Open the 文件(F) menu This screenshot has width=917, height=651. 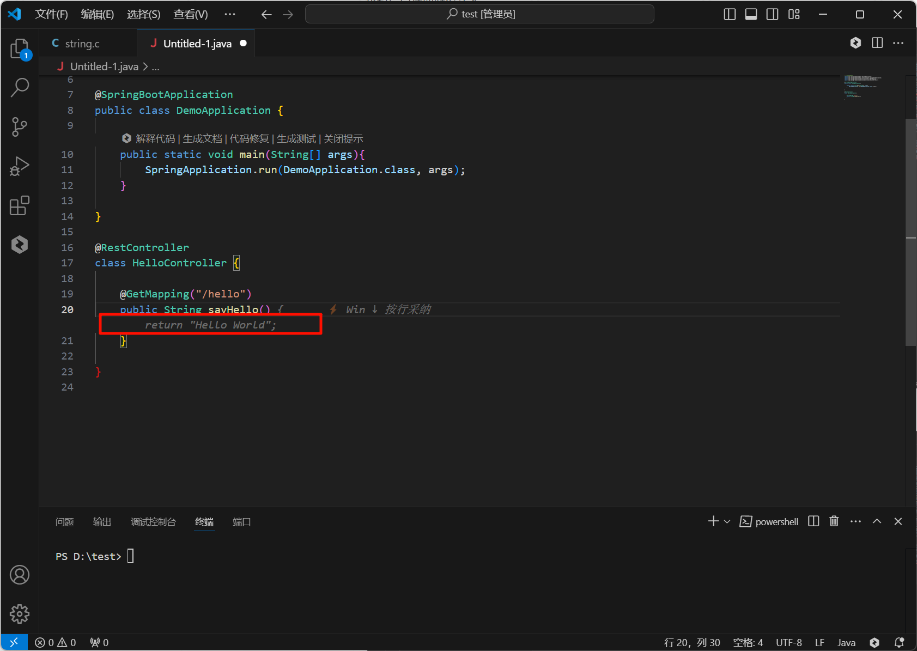(51, 14)
